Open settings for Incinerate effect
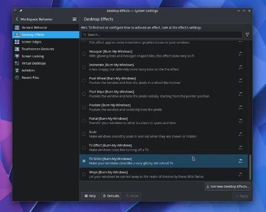The image size is (266, 212). pyautogui.click(x=240, y=67)
